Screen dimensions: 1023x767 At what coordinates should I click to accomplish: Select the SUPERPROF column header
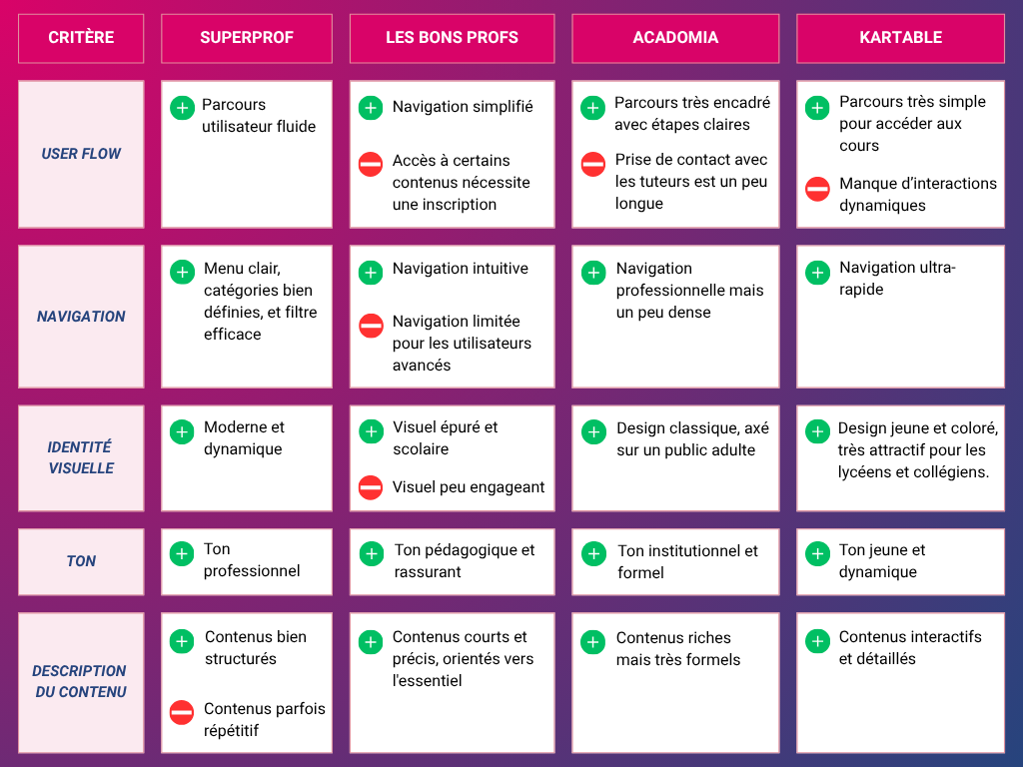pos(247,38)
